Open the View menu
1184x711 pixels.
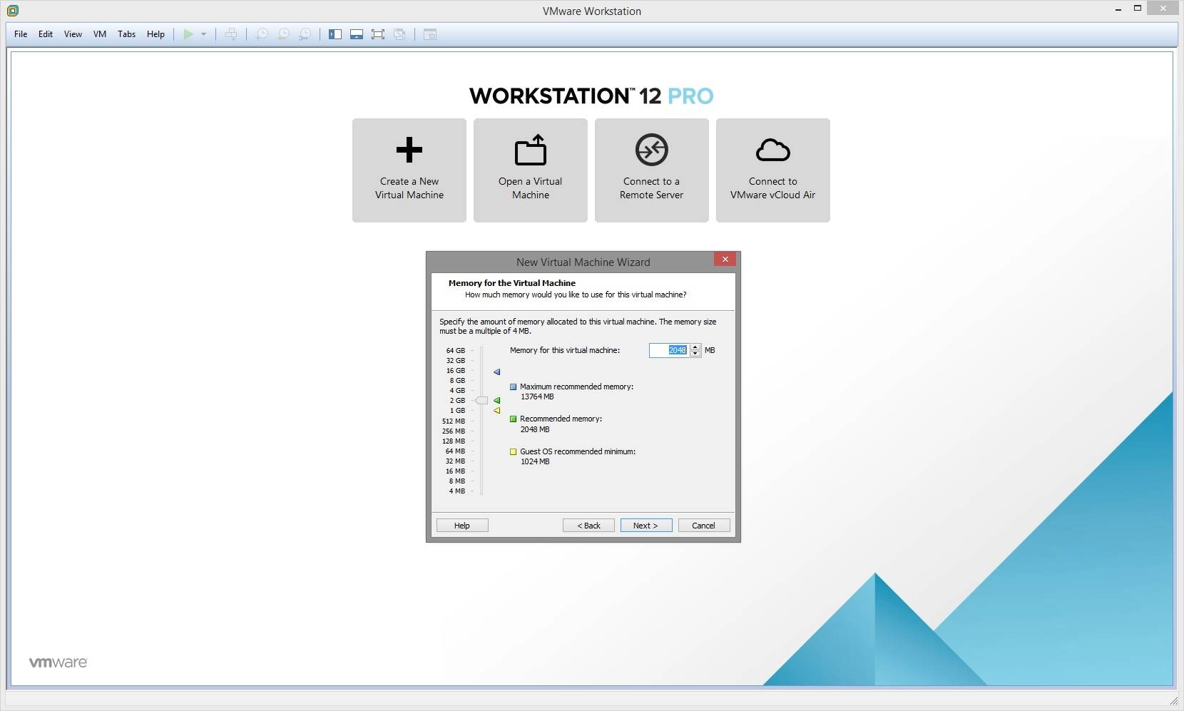(x=73, y=34)
